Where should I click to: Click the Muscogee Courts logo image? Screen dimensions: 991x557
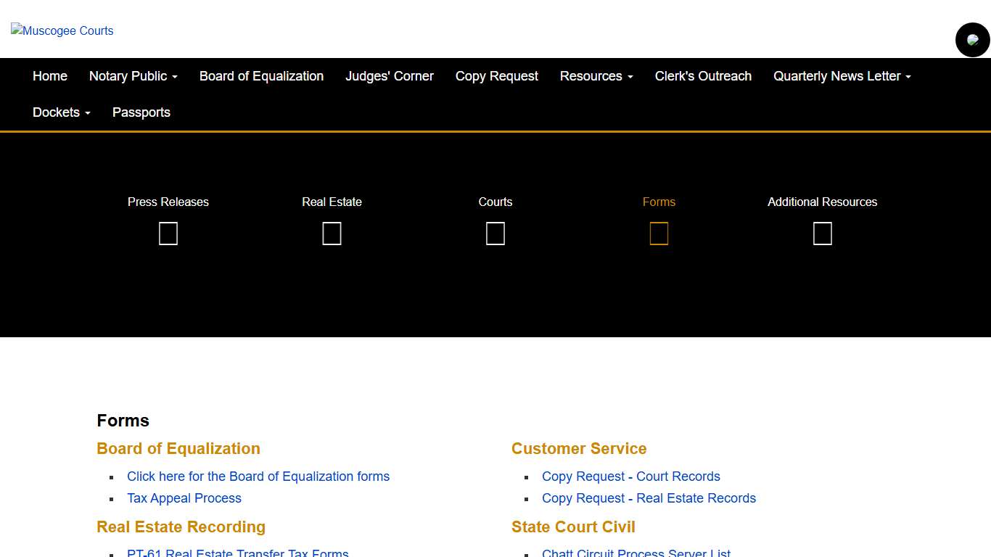click(62, 30)
